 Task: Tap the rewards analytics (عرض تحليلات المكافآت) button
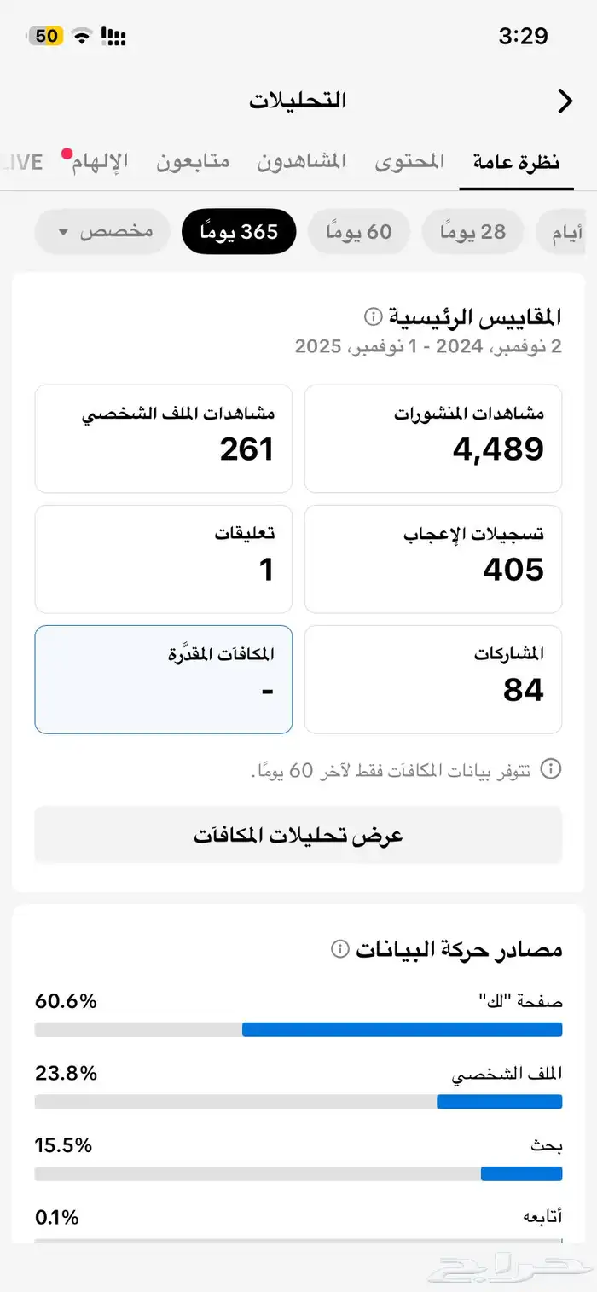[x=298, y=834]
